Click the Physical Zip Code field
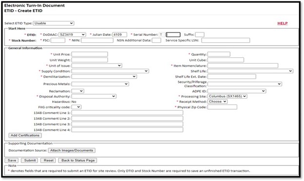Screen dimensions: 304x181 click(222, 107)
